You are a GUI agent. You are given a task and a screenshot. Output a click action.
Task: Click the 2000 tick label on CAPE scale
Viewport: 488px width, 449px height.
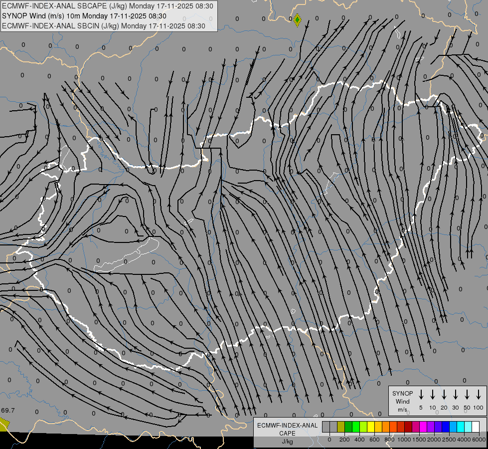[x=434, y=440]
